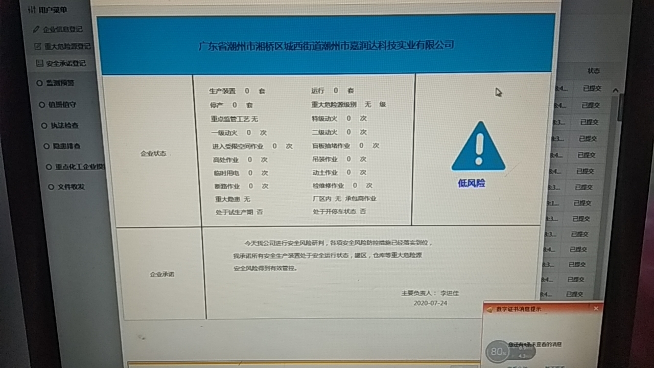Click the 检维修作业 0 次 entry
This screenshot has height=368, width=654.
tap(343, 186)
